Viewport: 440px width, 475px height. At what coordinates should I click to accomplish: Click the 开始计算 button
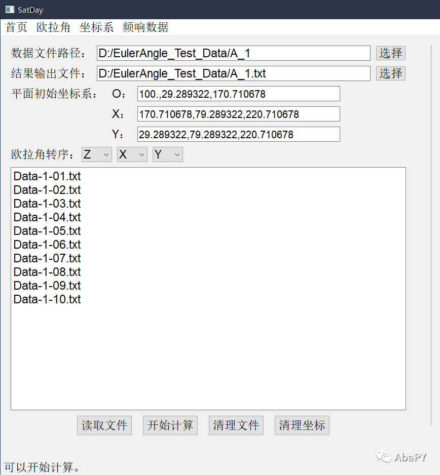pos(170,425)
